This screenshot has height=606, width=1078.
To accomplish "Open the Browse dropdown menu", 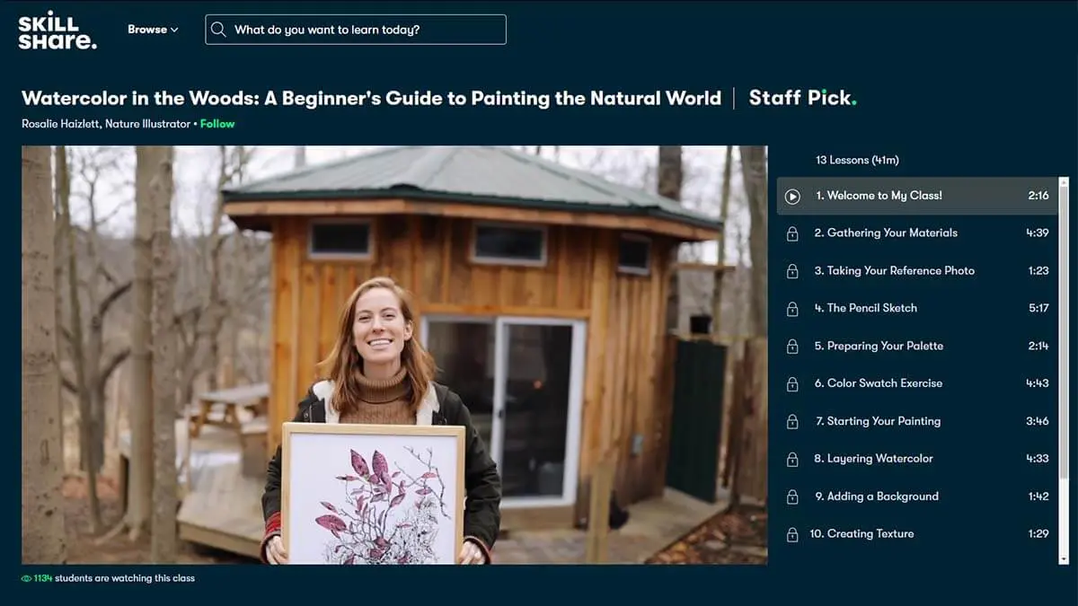I will [x=153, y=30].
